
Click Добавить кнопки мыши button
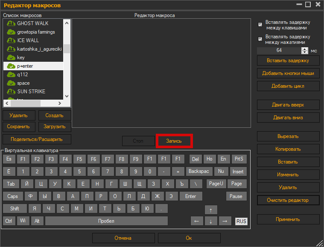click(288, 73)
